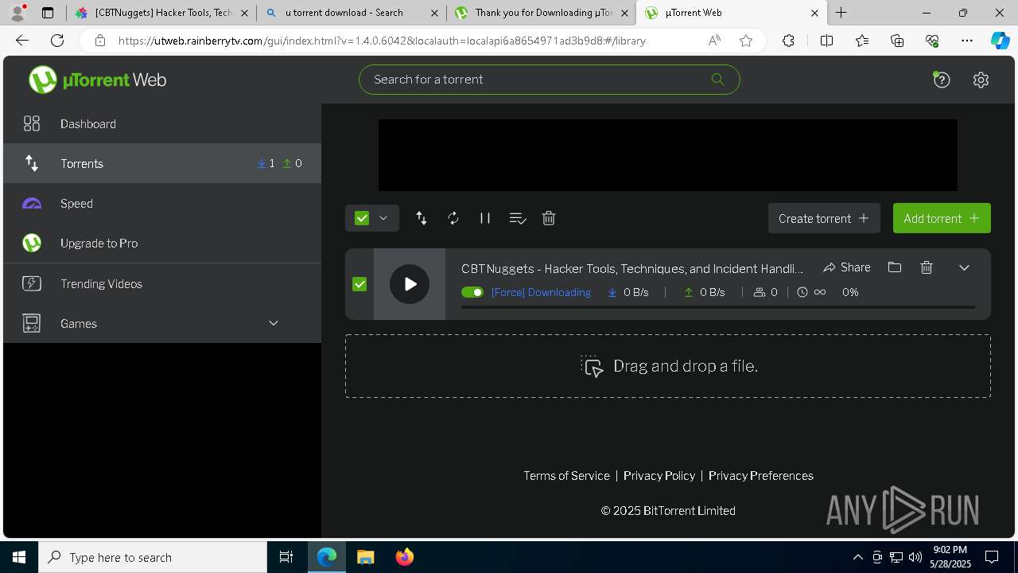Open the Copilot sidebar icon
This screenshot has height=573, width=1018.
1000,41
